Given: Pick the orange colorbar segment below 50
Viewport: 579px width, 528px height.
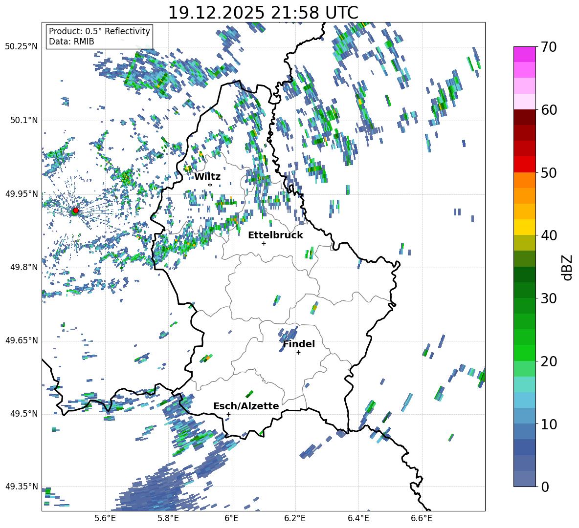Looking at the screenshot, I should click(524, 180).
